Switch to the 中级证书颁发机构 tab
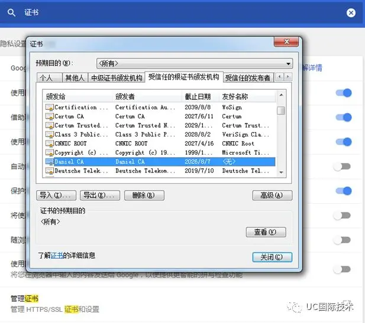The height and width of the screenshot is (323, 365). (117, 77)
